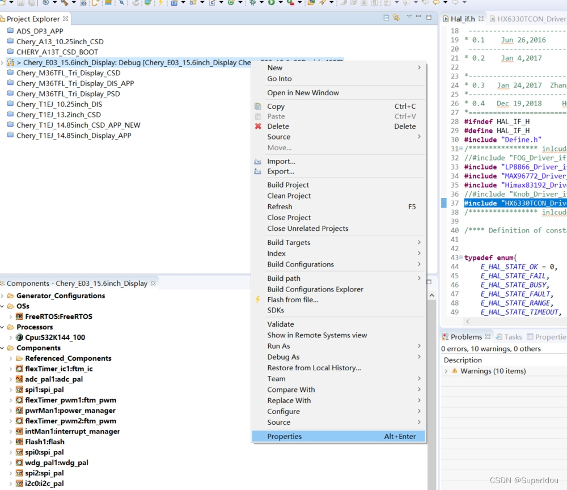
Task: Open Properties from context menu
Action: point(338,437)
